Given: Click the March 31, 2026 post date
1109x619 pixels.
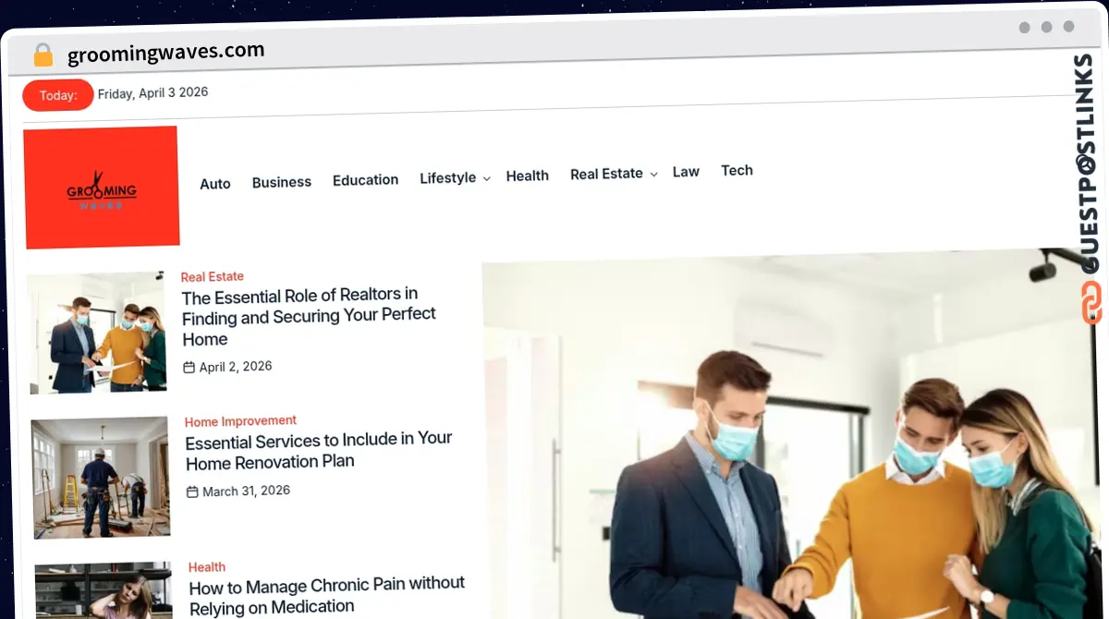Looking at the screenshot, I should click(x=247, y=491).
